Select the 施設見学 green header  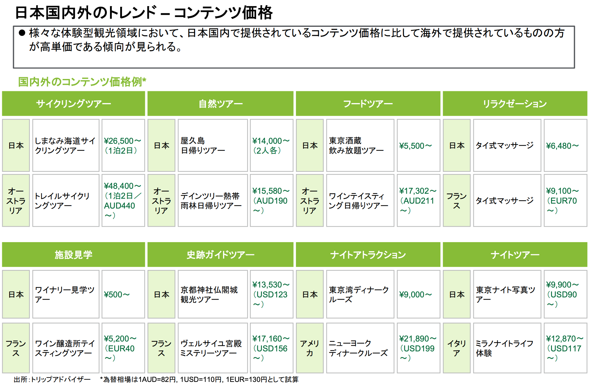[x=74, y=255]
